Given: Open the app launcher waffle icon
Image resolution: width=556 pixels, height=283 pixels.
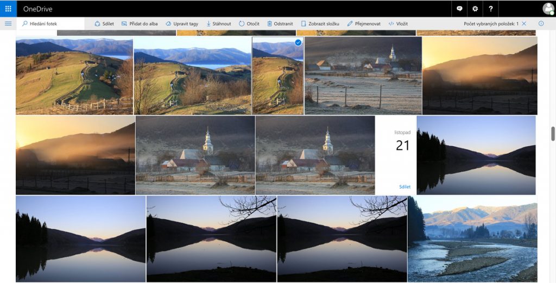Looking at the screenshot, I should click(8, 9).
